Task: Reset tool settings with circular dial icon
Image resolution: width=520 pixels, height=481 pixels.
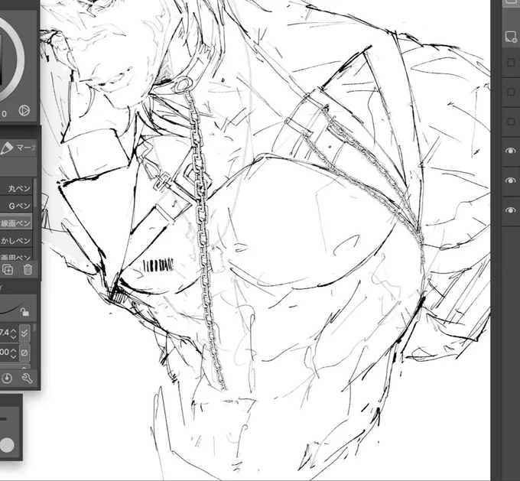Action: [7, 379]
